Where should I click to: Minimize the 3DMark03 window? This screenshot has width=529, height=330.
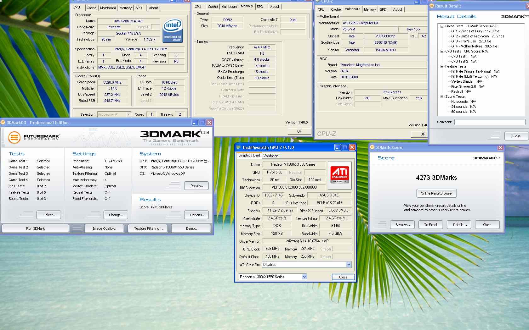[x=195, y=123]
